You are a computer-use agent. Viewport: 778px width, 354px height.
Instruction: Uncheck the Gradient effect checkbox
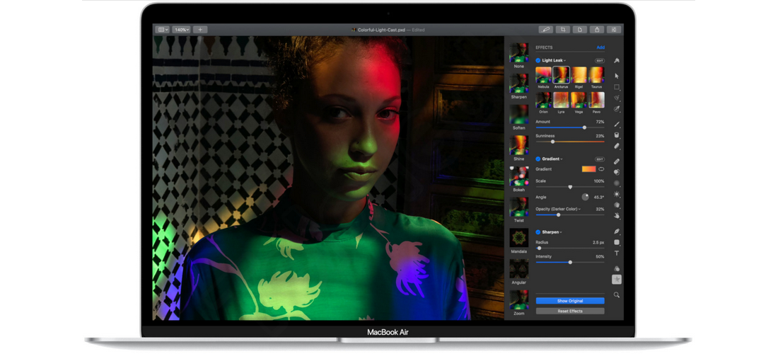(538, 159)
